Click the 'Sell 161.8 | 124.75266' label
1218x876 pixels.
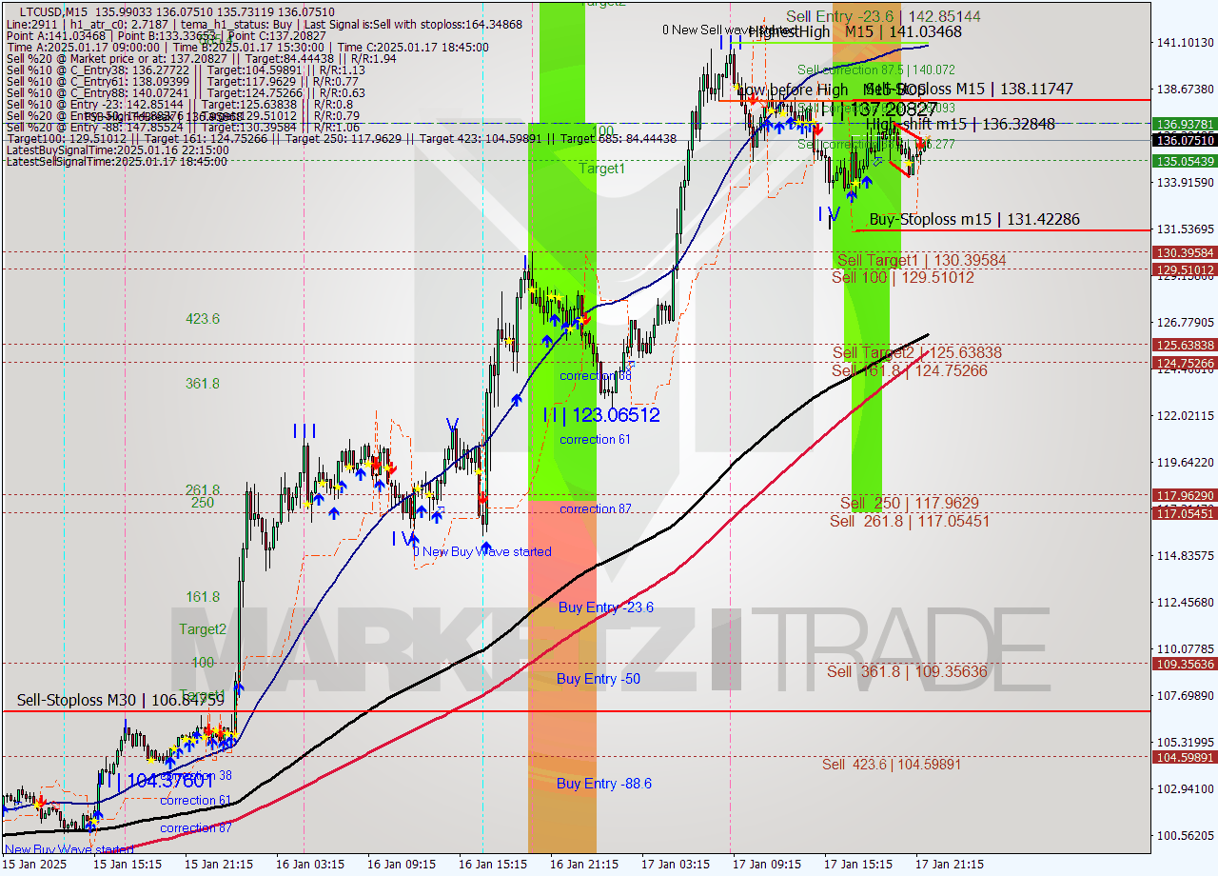(909, 370)
